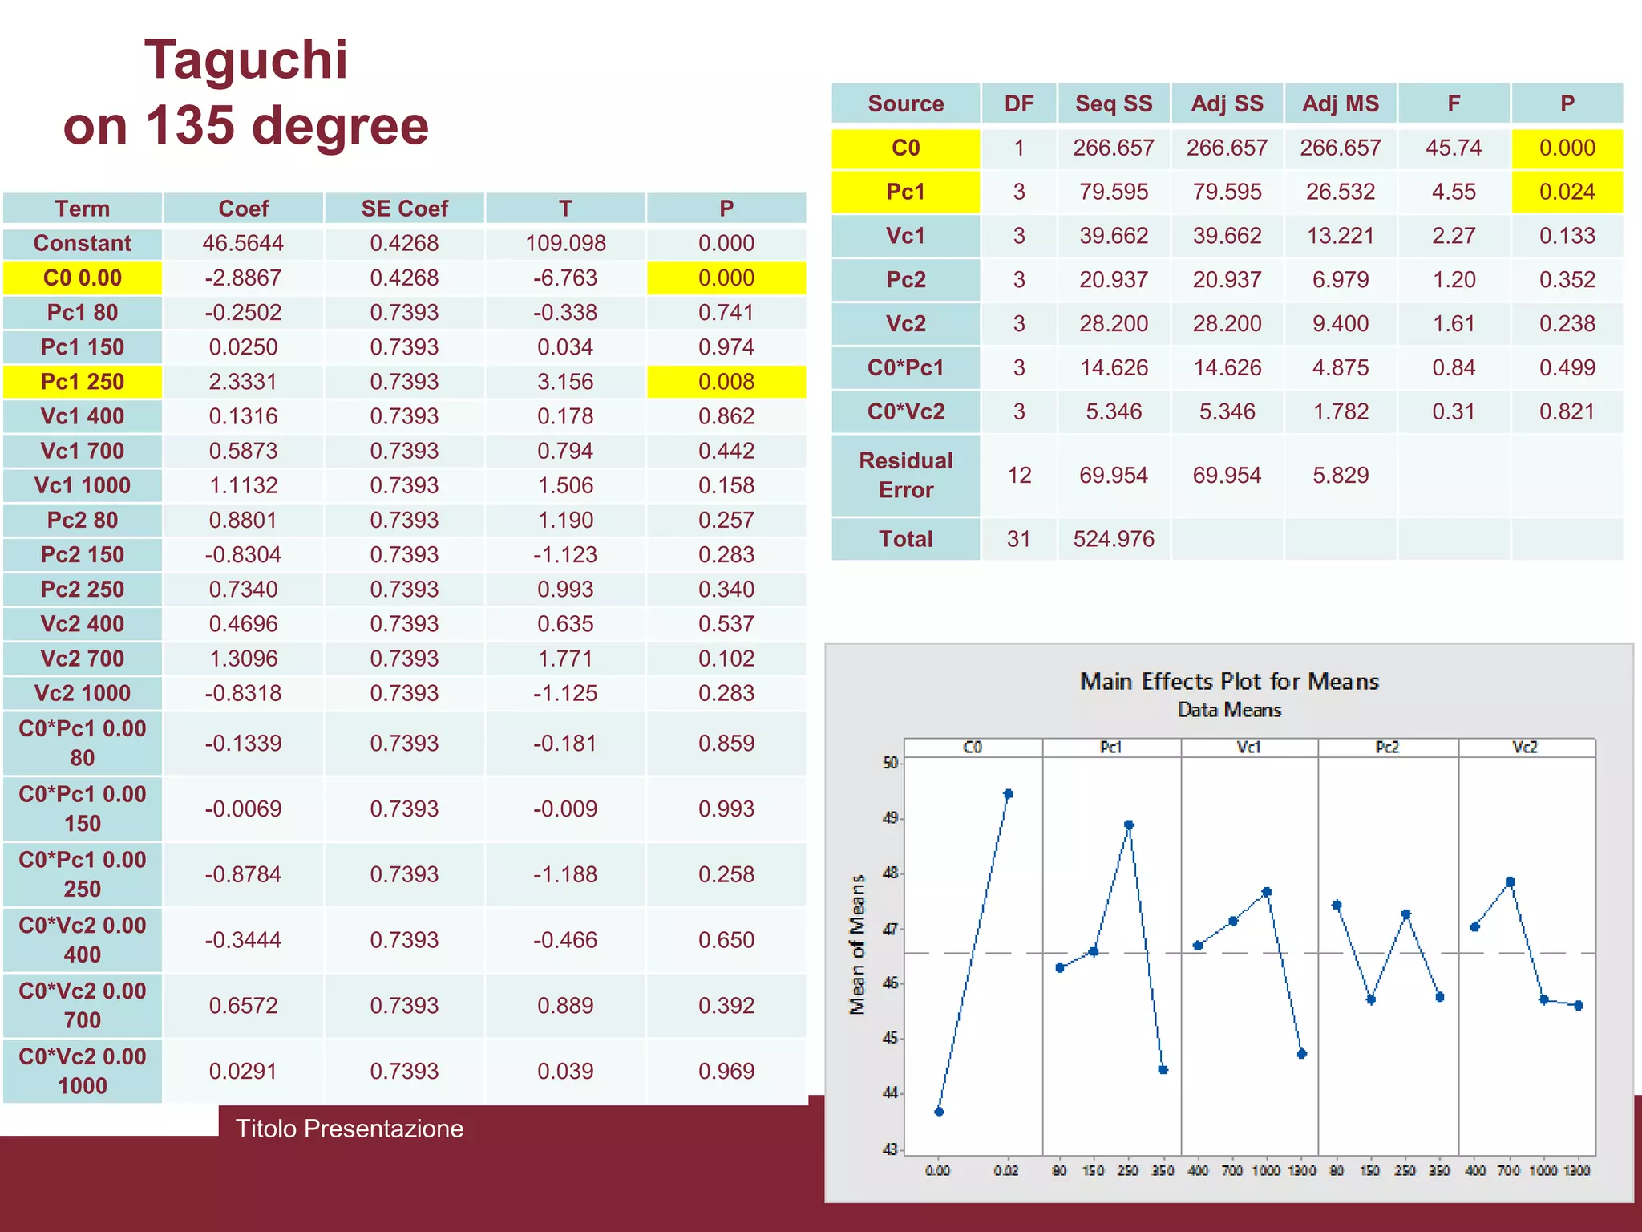1642x1232 pixels.
Task: Click the Source column header in ANOVA table
Action: click(x=905, y=103)
